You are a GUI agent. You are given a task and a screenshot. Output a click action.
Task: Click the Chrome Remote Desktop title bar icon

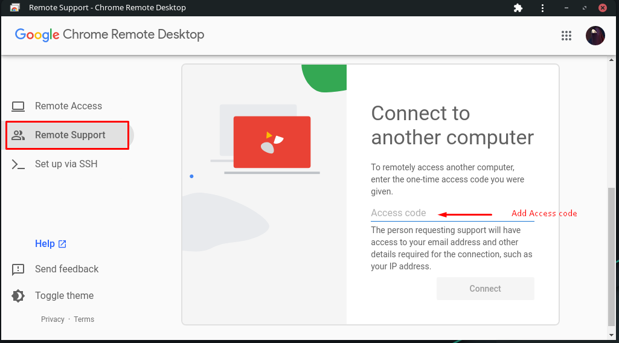click(x=15, y=7)
